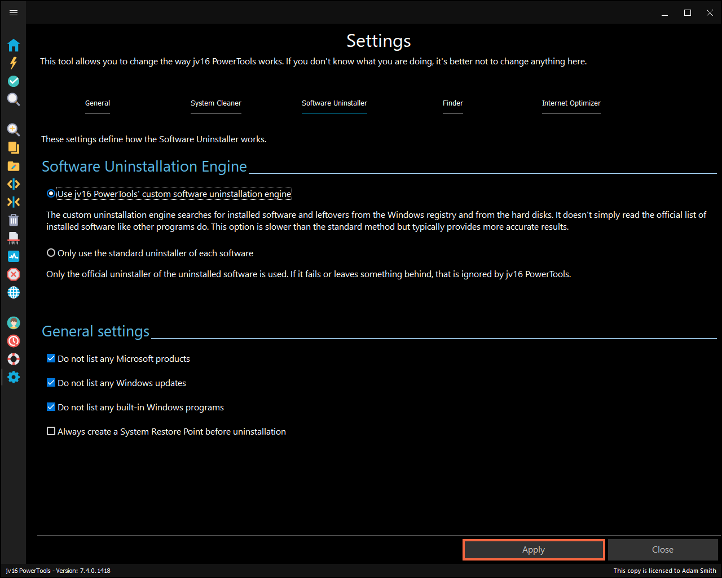
Task: Click the user avatar sidebar icon
Action: pos(14,323)
